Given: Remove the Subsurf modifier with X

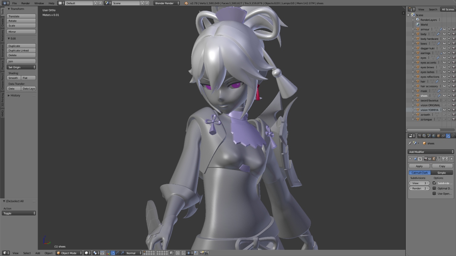Looking at the screenshot, I should coord(451,159).
